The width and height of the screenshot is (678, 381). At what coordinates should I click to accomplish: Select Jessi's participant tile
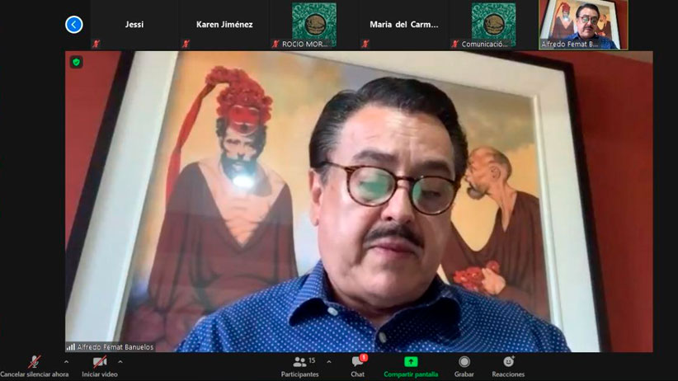pyautogui.click(x=134, y=25)
